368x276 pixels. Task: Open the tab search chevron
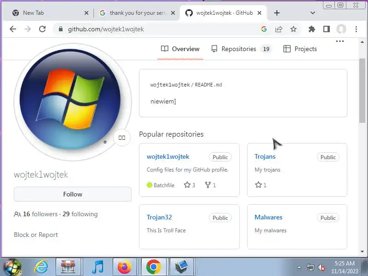click(313, 13)
